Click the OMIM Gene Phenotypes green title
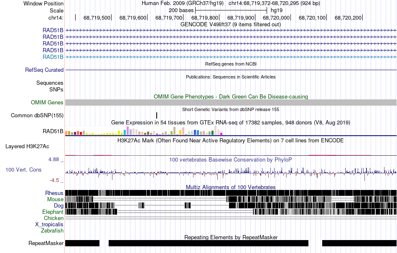The image size is (397, 253). 231,96
